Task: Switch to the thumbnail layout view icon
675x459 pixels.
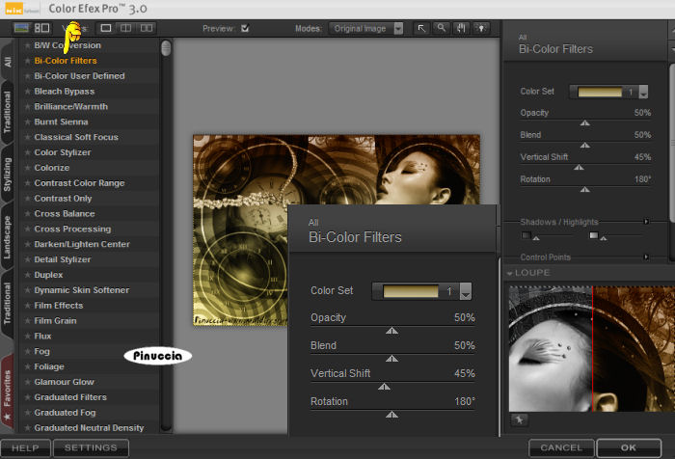Action: tap(41, 28)
